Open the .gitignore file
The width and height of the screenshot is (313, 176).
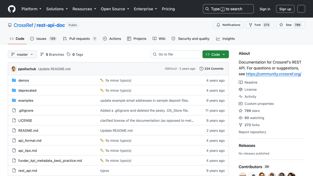(x=26, y=111)
